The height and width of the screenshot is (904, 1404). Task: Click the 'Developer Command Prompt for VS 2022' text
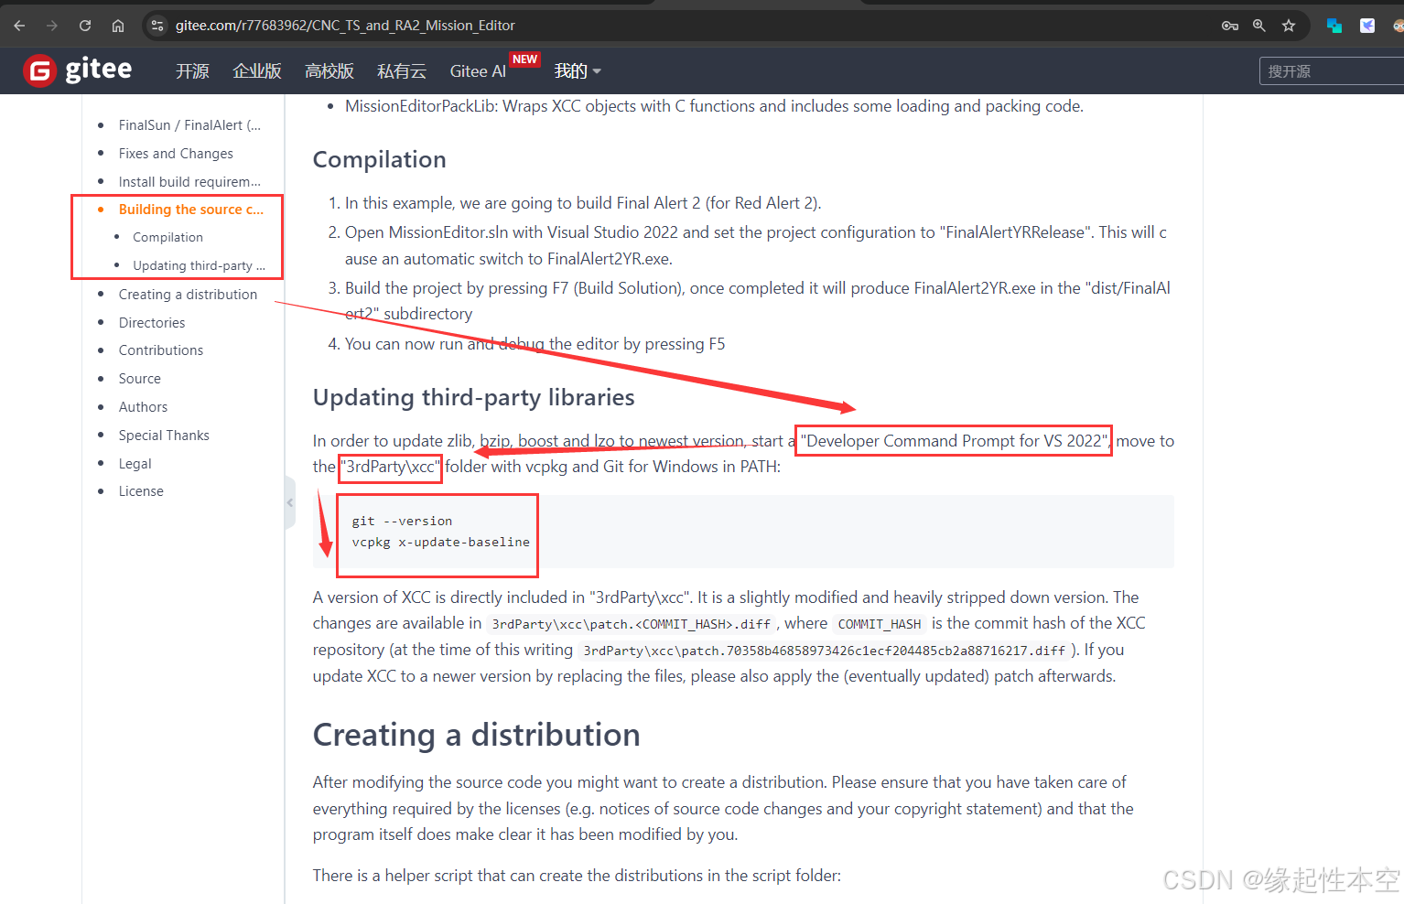coord(954,441)
